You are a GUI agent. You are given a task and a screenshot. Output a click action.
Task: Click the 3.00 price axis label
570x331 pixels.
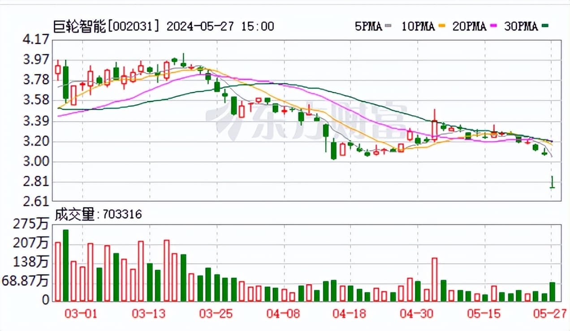tap(35, 162)
